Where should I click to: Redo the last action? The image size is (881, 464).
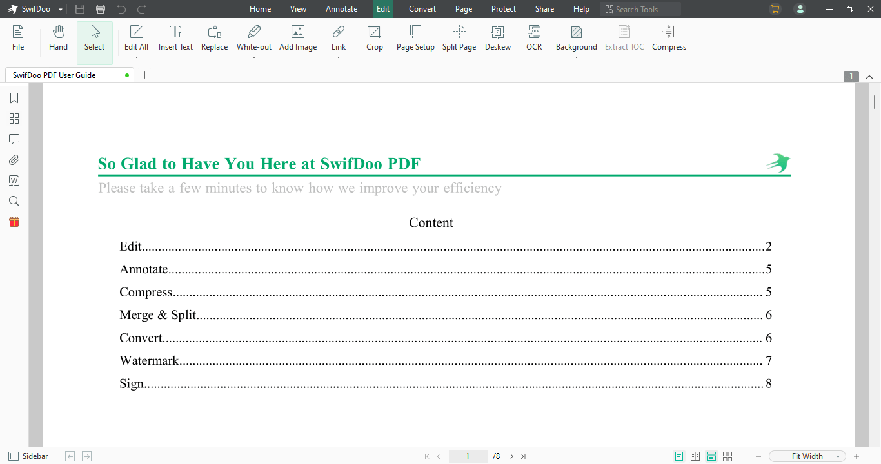(x=142, y=9)
